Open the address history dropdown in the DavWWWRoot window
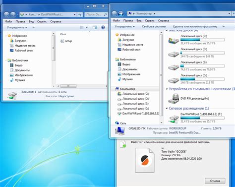Image resolution: width=235 pixels, height=187 pixels. click(x=75, y=14)
